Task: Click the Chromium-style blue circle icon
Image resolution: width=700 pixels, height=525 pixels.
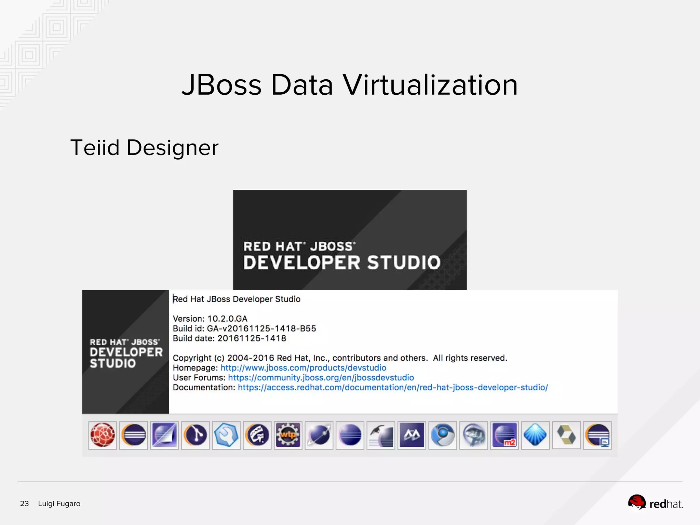Action: point(443,435)
